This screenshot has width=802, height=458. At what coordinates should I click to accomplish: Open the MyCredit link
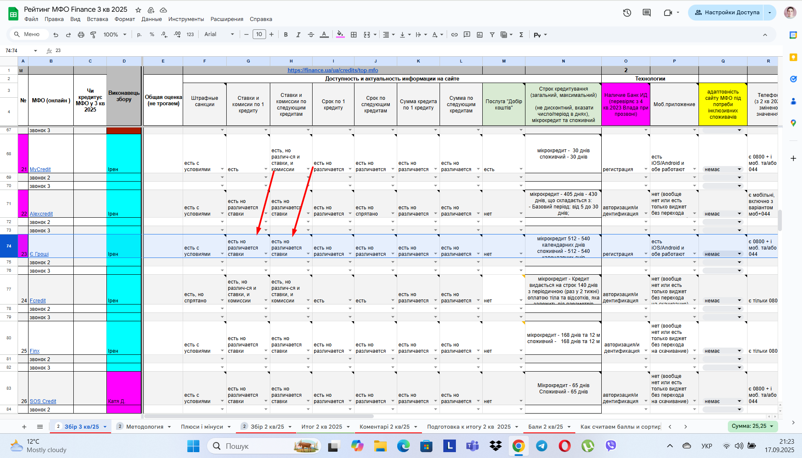pos(40,169)
